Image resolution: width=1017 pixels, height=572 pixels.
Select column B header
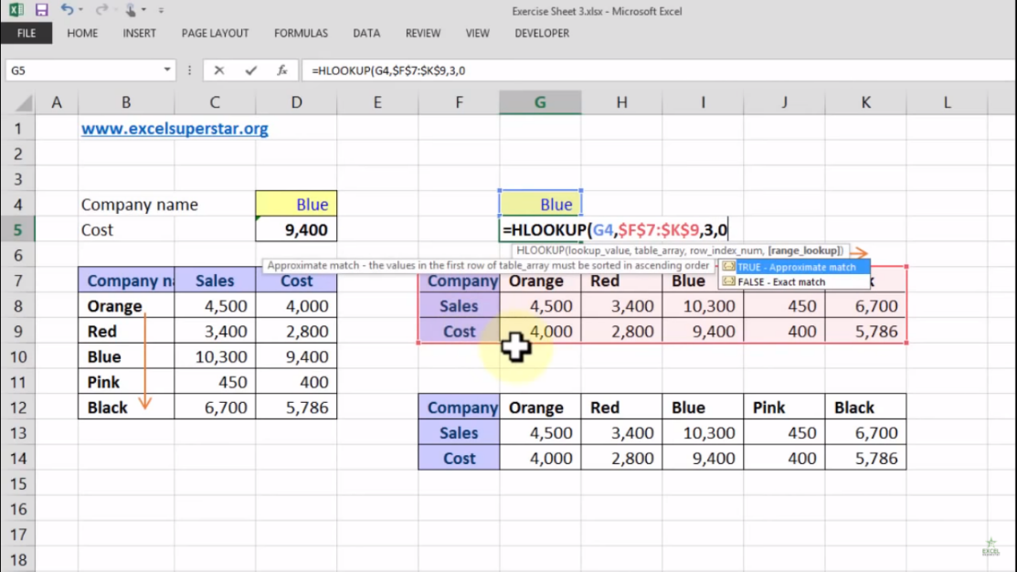click(126, 102)
